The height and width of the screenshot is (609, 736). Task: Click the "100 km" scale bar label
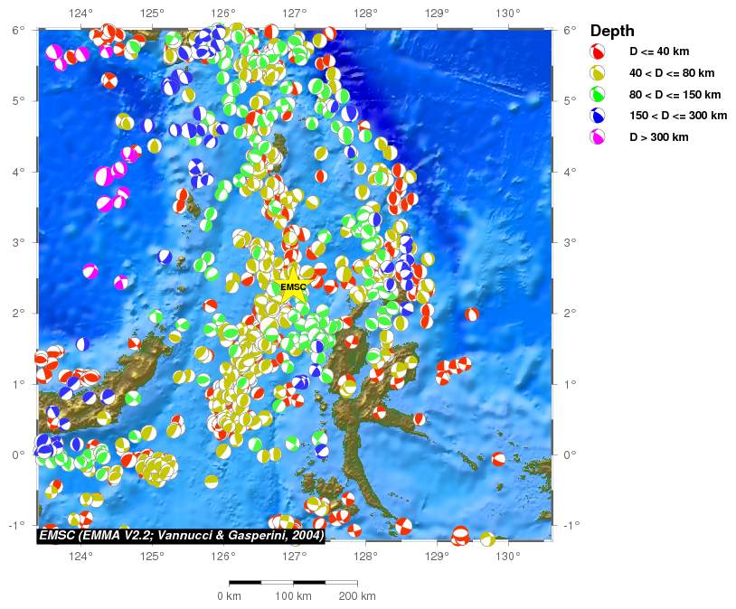(293, 596)
